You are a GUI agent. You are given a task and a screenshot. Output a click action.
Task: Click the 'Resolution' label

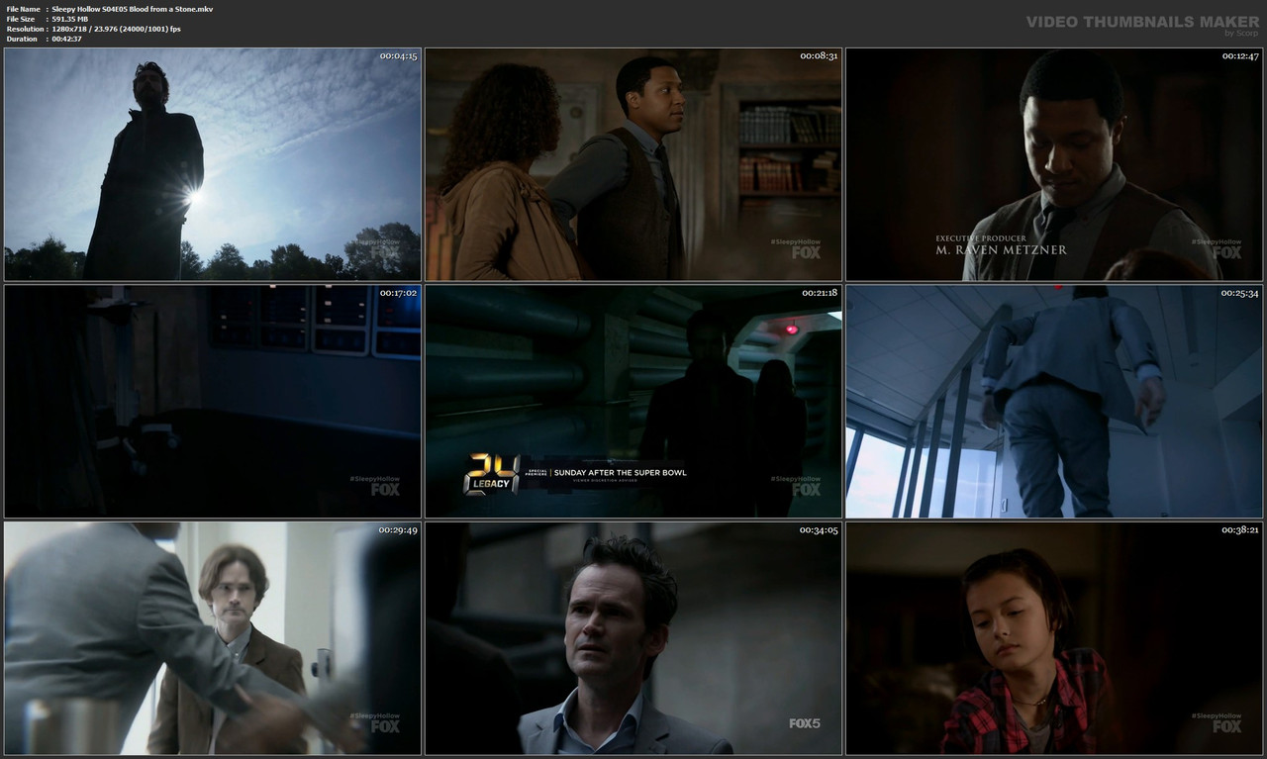(24, 29)
